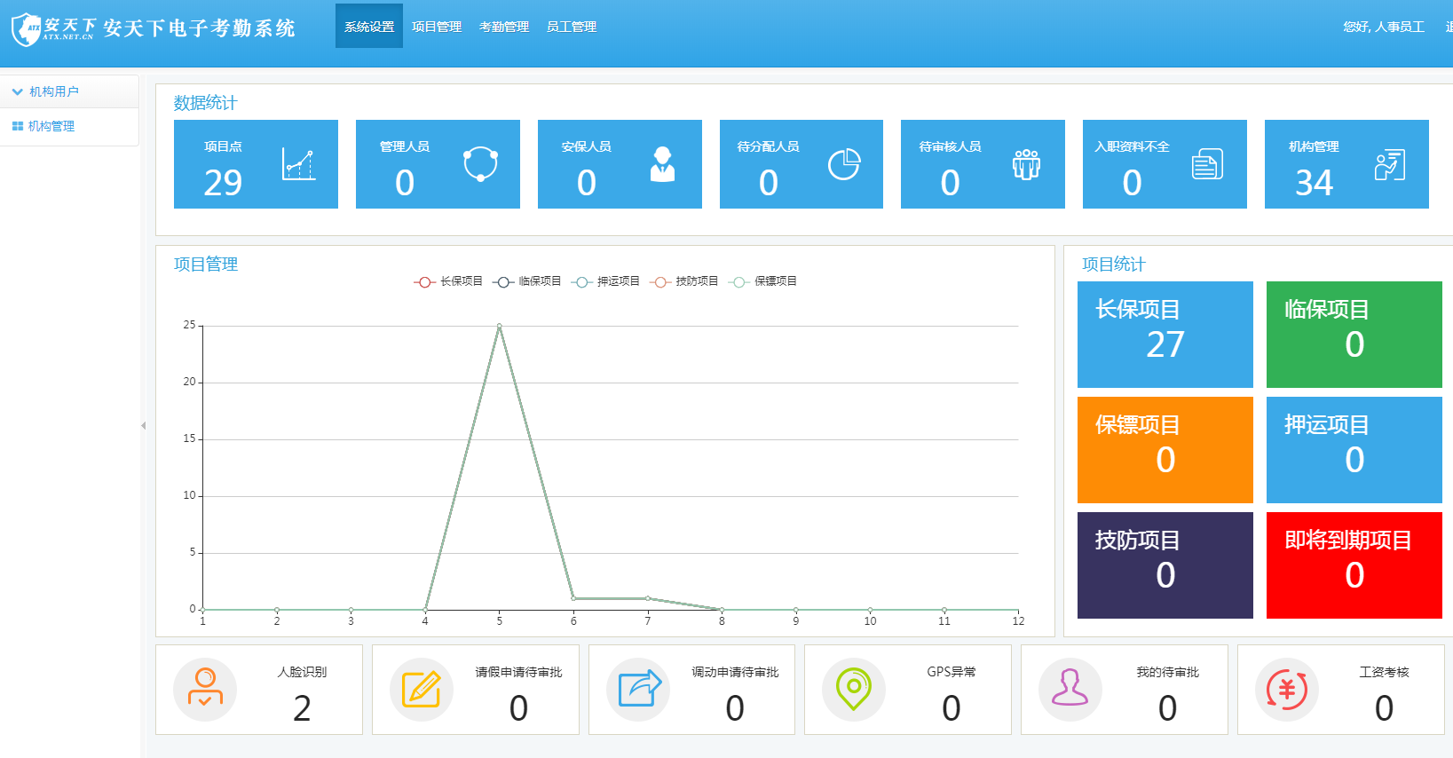Click the document icon in 入职资料不全 card
The image size is (1453, 758).
pos(1207,164)
